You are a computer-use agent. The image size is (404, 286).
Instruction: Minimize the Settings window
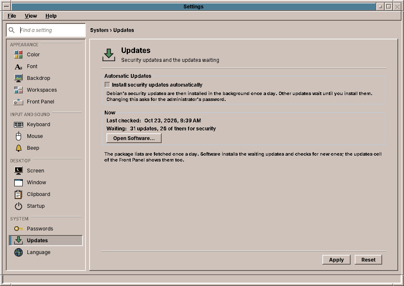(380, 7)
